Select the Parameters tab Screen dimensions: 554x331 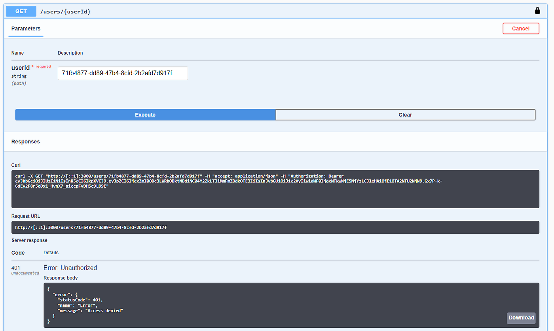26,29
